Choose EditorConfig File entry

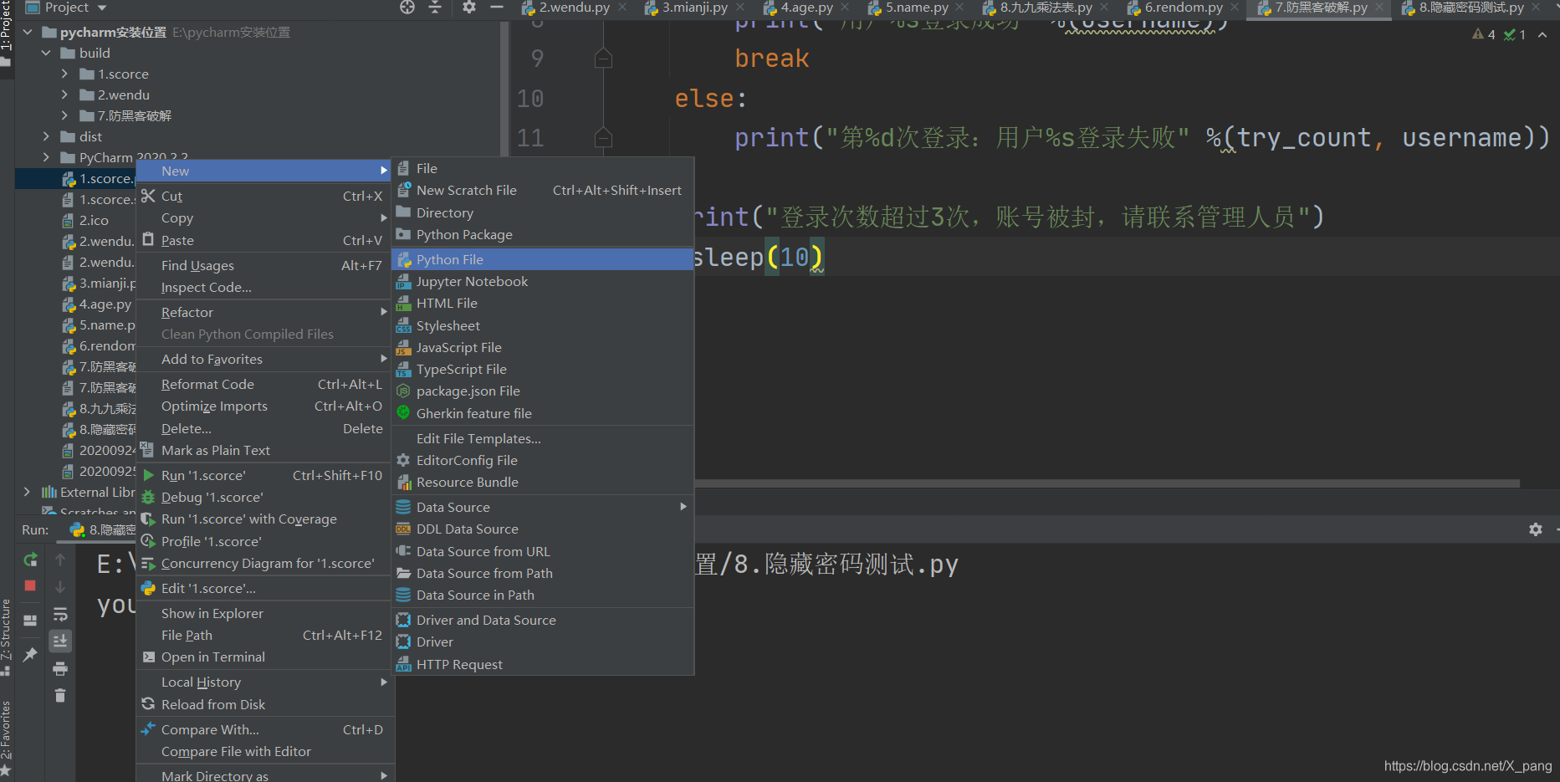click(543, 460)
